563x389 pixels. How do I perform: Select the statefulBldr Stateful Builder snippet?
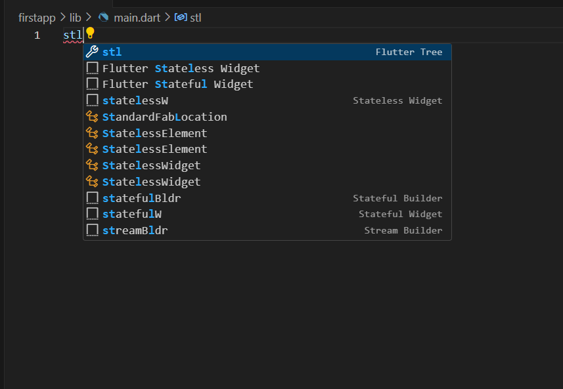267,198
